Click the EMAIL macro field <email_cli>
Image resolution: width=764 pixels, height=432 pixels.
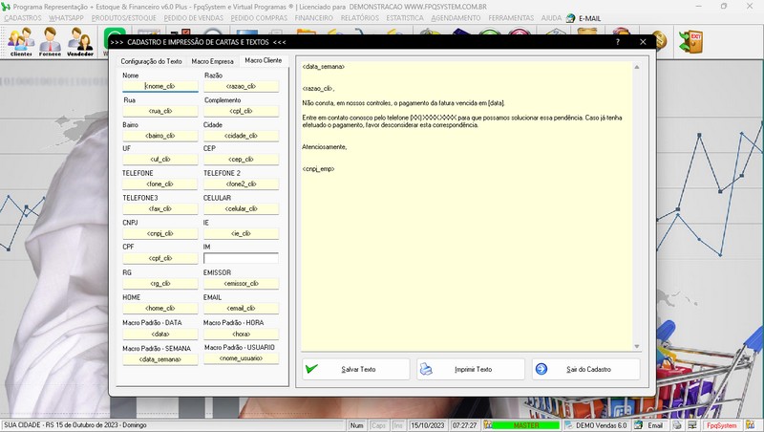pos(242,308)
